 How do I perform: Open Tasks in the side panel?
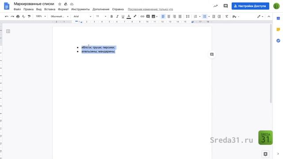(278, 41)
